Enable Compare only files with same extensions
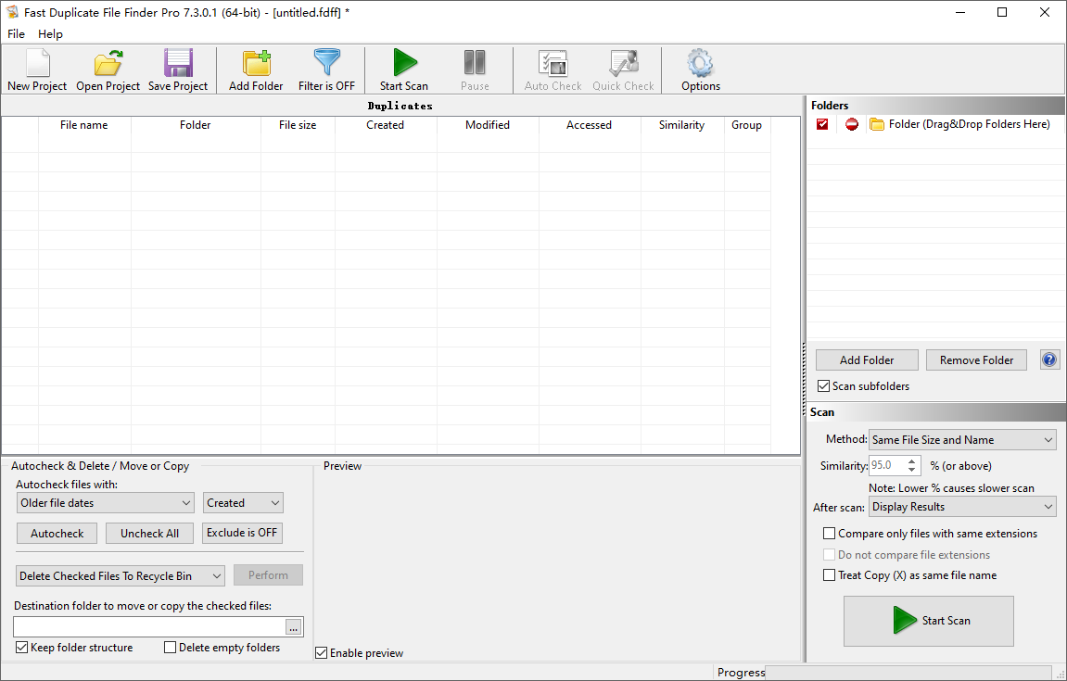The image size is (1067, 681). pos(829,534)
